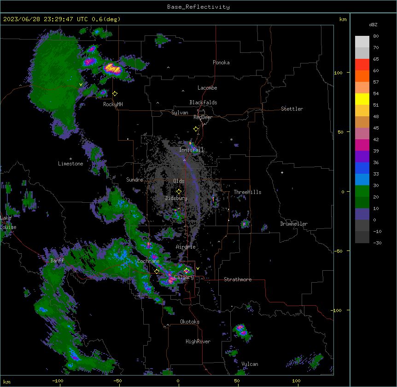Click the Lake Louise label
397x387 pixels.
[8, 222]
